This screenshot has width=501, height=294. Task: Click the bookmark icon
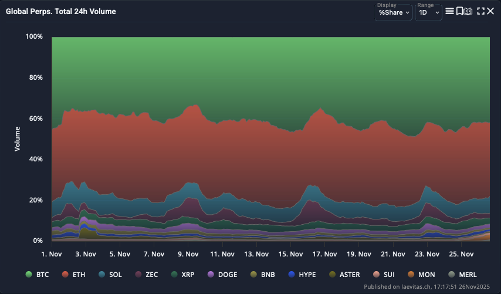tap(459, 11)
